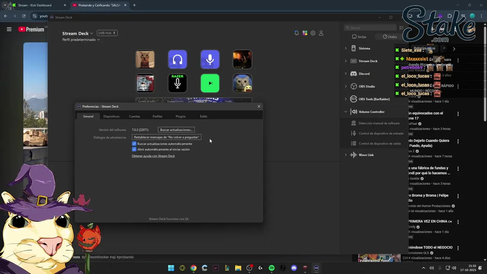Viewport: 487px width, 274px height.
Task: Select the cat picture key on the deck
Action: 145,59
